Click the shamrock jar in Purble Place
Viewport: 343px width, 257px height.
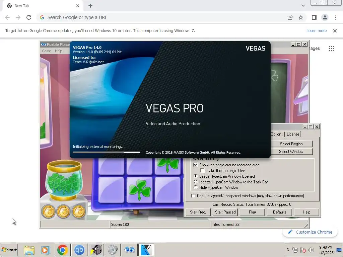pos(64,180)
